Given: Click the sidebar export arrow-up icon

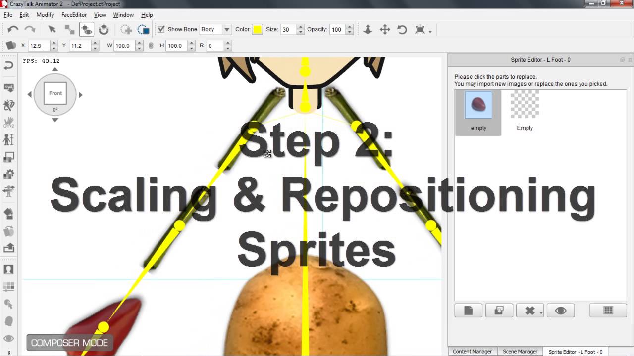Looking at the screenshot, I should coord(8,248).
